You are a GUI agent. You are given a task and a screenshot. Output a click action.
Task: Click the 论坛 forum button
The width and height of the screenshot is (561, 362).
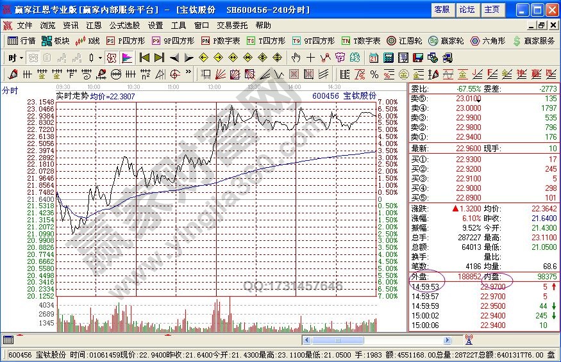[x=467, y=10]
